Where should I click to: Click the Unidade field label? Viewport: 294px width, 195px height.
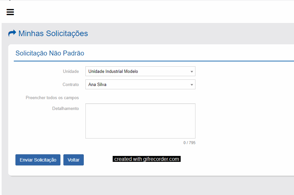71,71
